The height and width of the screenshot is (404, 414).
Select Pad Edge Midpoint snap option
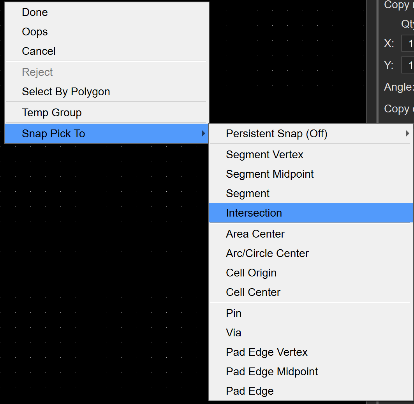pos(272,372)
